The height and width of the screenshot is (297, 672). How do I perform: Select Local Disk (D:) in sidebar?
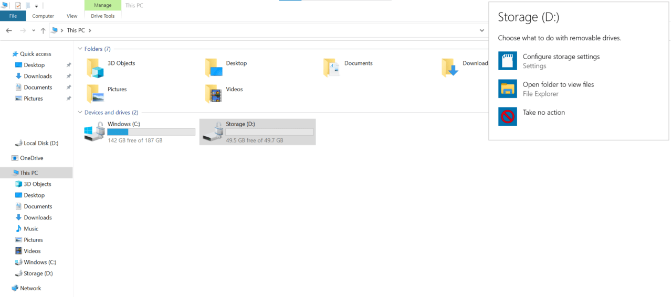tap(41, 143)
